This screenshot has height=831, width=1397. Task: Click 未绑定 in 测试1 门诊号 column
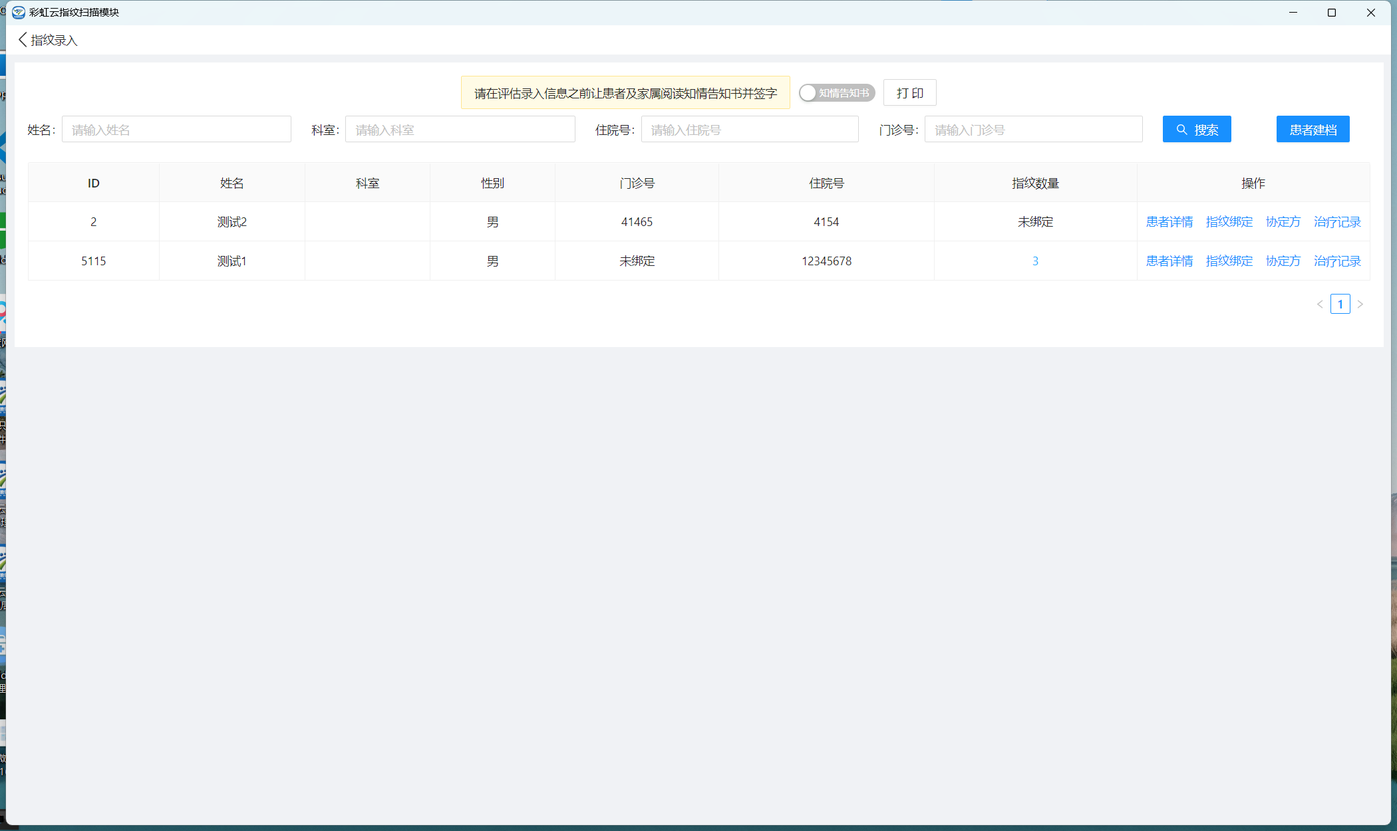[637, 261]
